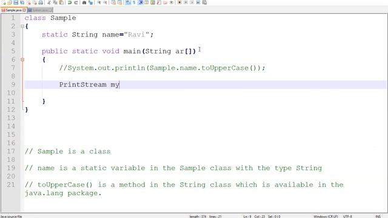Click the Run macro multiple times icon
This screenshot has height=218, width=388.
click(x=198, y=2)
